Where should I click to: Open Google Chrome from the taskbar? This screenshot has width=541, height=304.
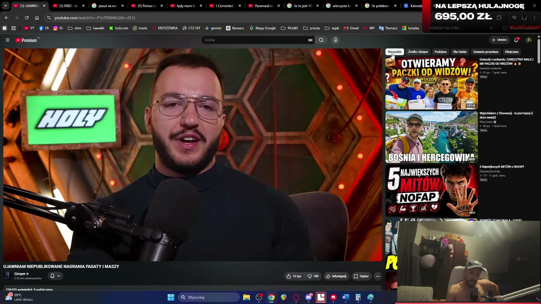(271, 297)
